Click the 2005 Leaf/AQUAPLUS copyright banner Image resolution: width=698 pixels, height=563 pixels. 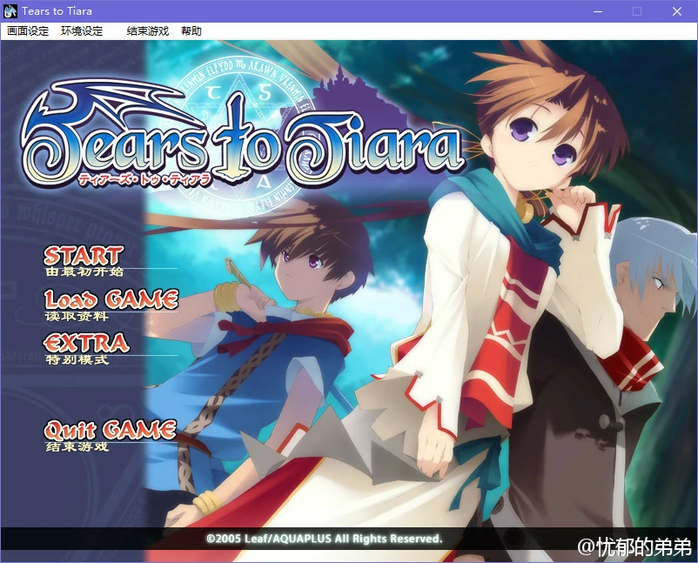pyautogui.click(x=323, y=539)
